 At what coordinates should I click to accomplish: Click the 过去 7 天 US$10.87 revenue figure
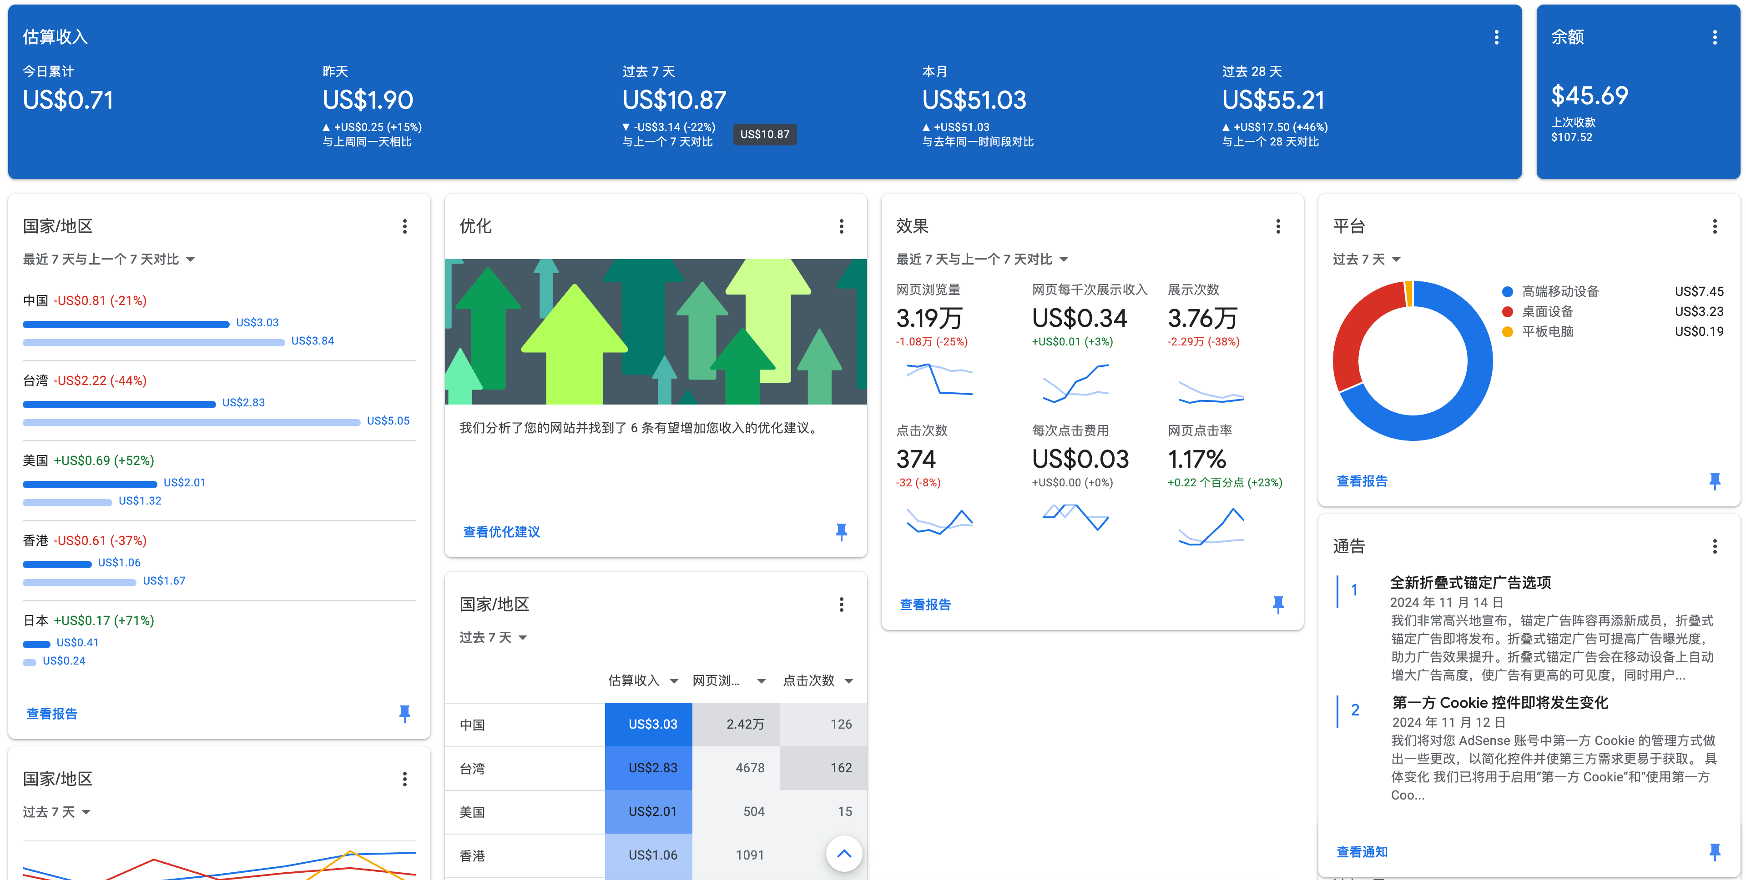tap(674, 100)
